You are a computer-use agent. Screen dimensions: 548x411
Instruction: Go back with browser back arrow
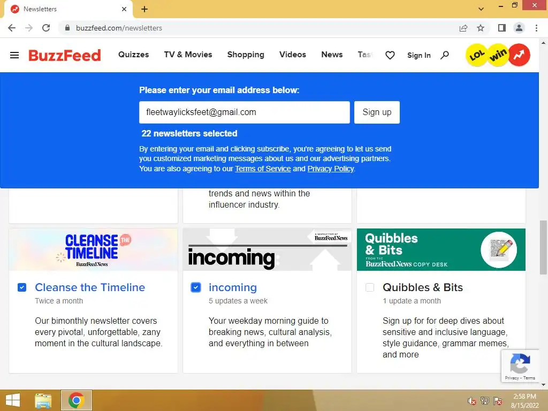(12, 28)
